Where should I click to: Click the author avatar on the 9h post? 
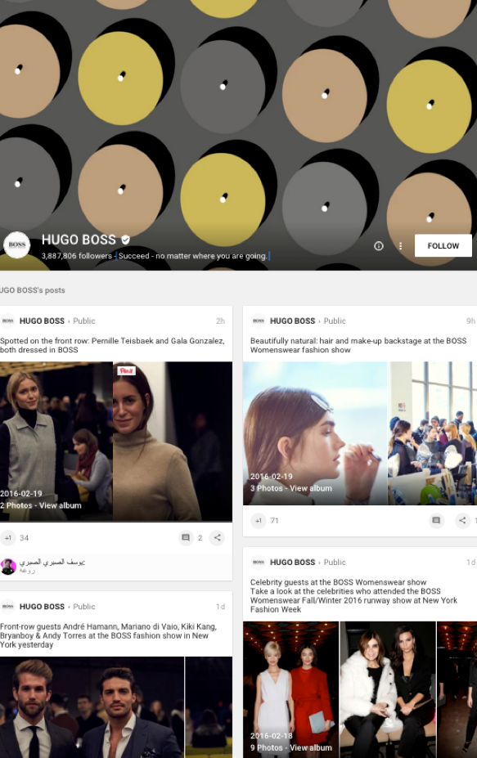click(259, 321)
